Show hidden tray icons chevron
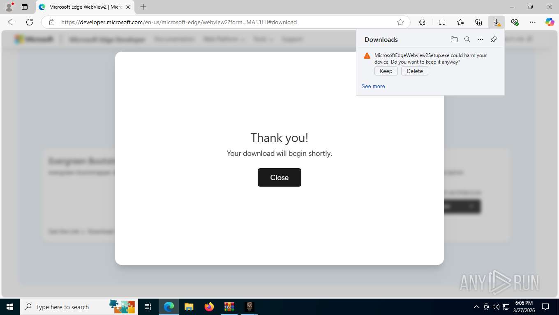 pyautogui.click(x=476, y=307)
